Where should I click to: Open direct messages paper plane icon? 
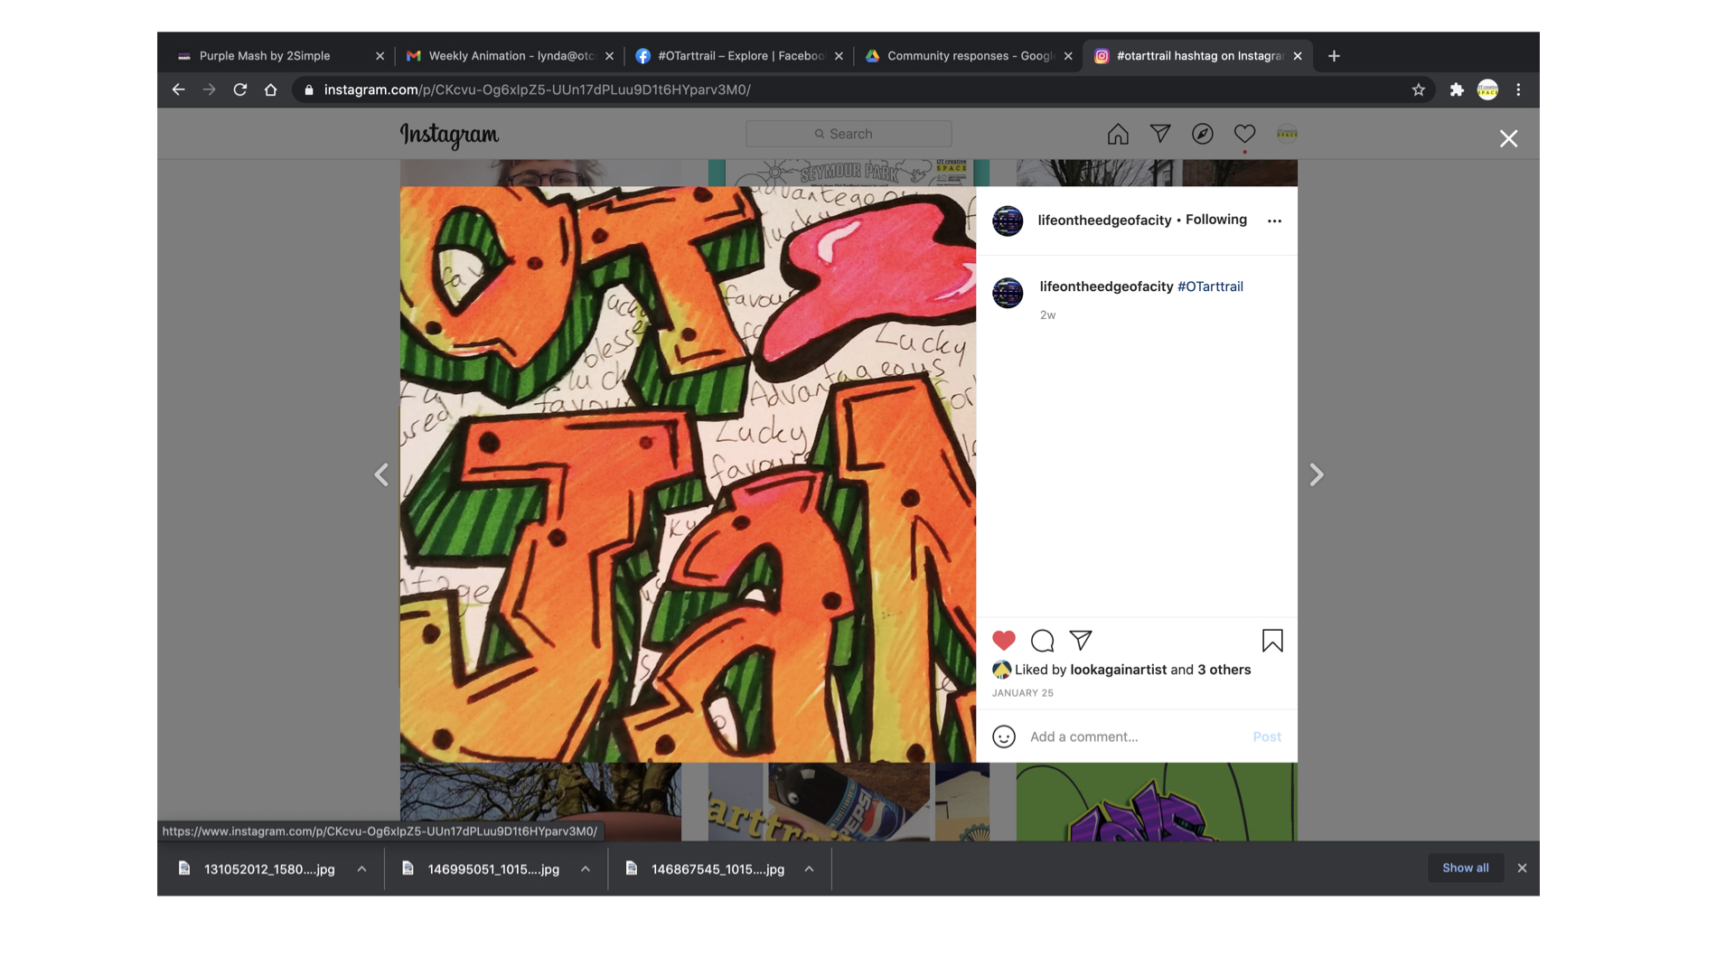click(1160, 134)
